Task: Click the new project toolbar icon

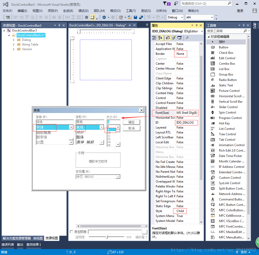Action: click(121, 17)
